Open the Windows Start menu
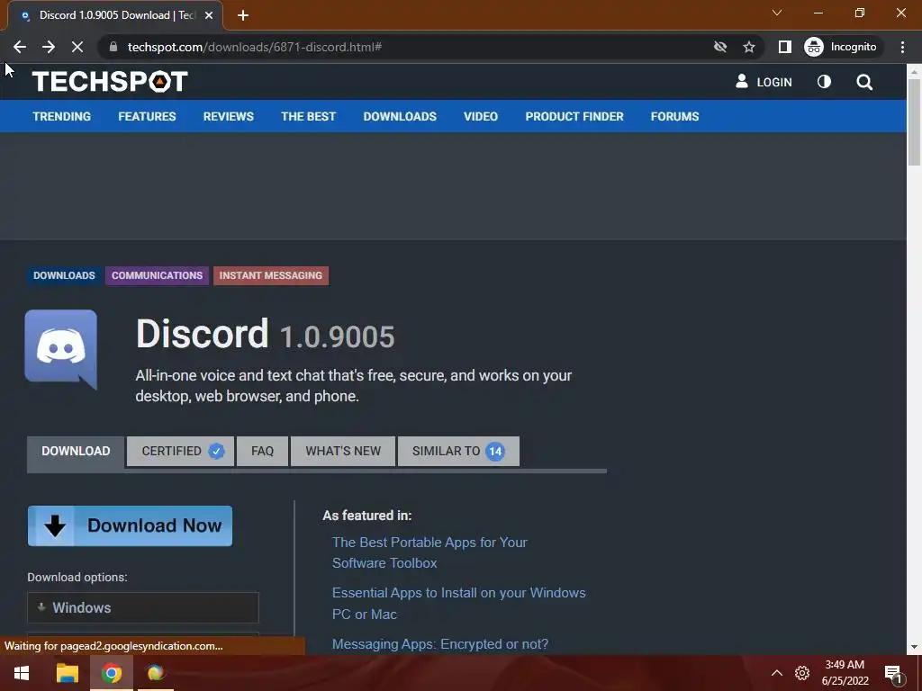The height and width of the screenshot is (691, 922). tap(22, 673)
